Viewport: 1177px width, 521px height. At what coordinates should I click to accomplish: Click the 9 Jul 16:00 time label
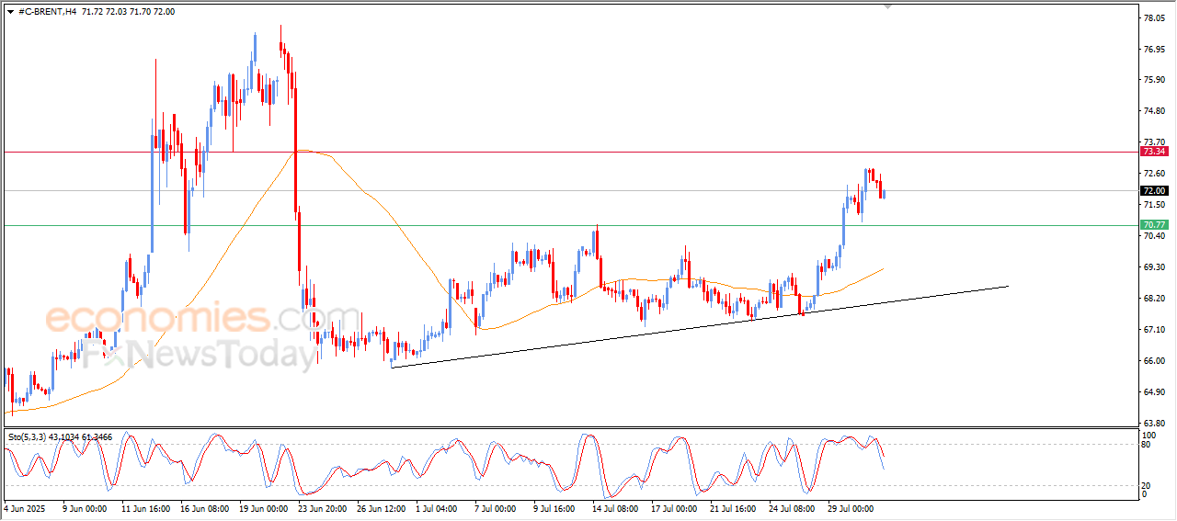pos(554,507)
